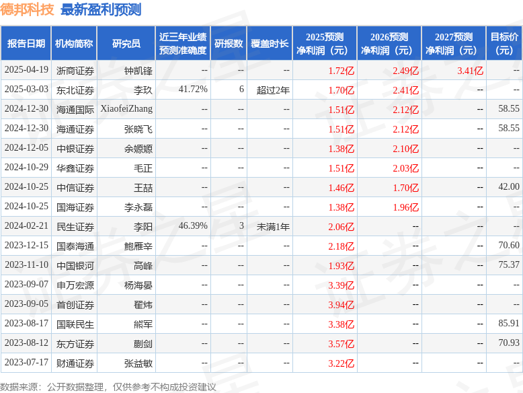Image resolution: width=523 pixels, height=393 pixels.
Task: Click the 70.93 target price
Action: tap(509, 343)
